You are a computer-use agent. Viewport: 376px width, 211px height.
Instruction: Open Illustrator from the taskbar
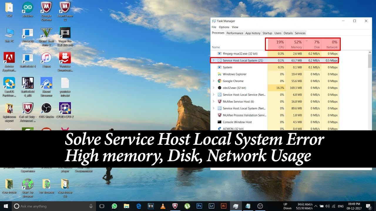click(x=223, y=206)
